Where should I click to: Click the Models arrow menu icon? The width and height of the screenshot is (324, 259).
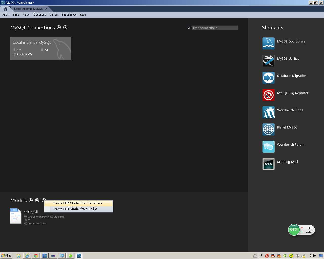click(44, 200)
